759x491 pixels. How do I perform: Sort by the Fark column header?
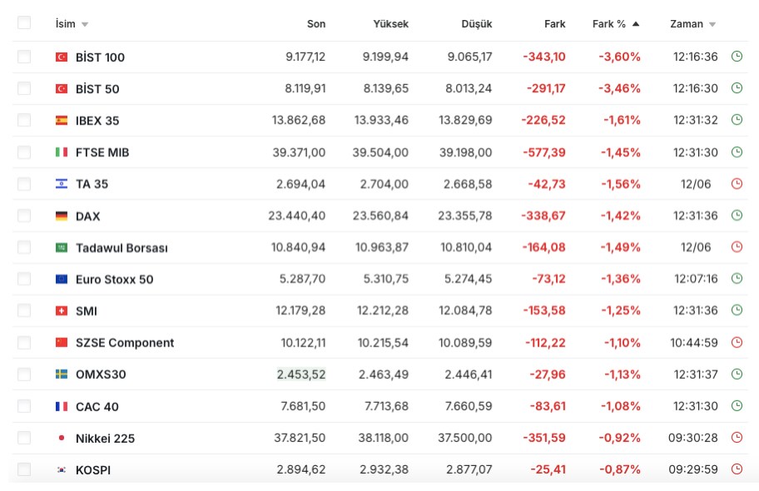pos(555,24)
